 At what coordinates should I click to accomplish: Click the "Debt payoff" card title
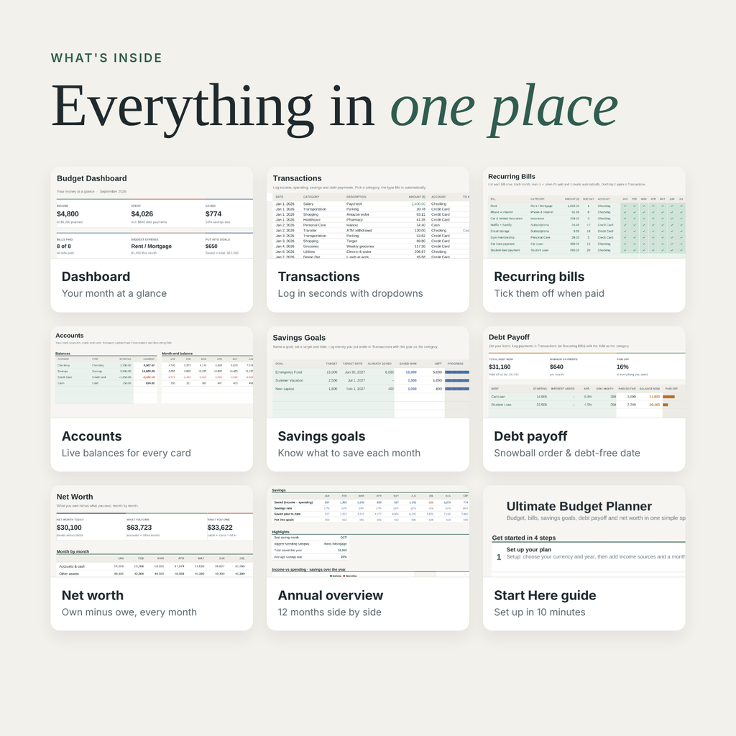(530, 436)
